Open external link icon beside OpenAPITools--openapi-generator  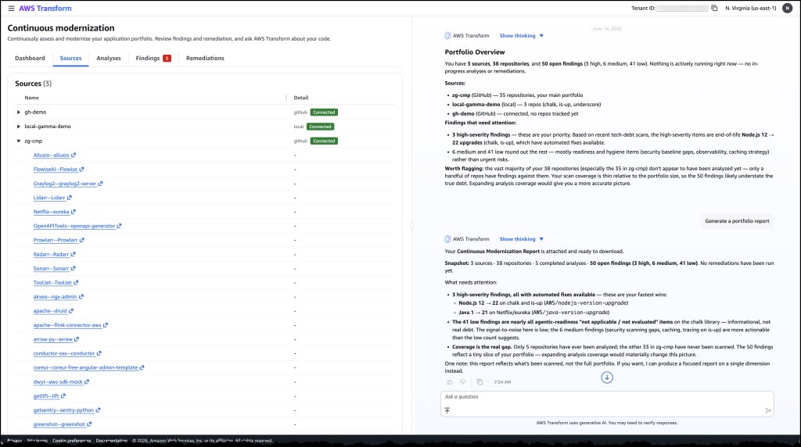120,226
